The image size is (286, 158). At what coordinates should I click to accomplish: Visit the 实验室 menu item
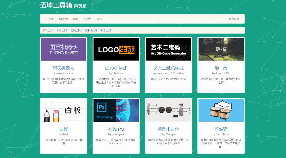click(87, 19)
